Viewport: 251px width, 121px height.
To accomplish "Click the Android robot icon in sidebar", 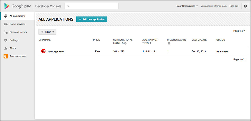I will click(x=6, y=16).
